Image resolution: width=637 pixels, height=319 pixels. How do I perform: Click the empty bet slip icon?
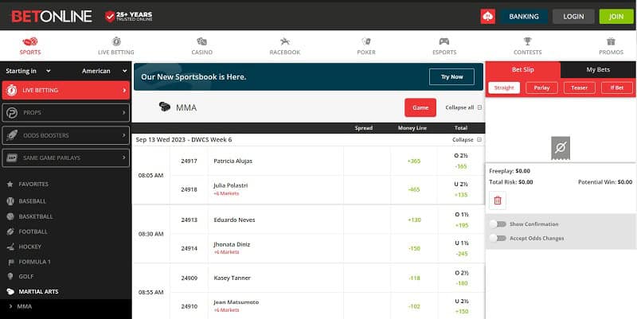(561, 148)
